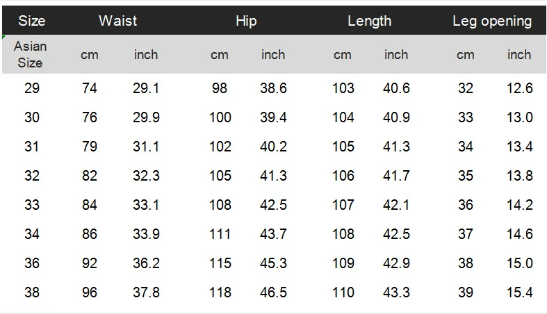Click the Leg opening column header
This screenshot has width=547, height=314.
click(491, 21)
